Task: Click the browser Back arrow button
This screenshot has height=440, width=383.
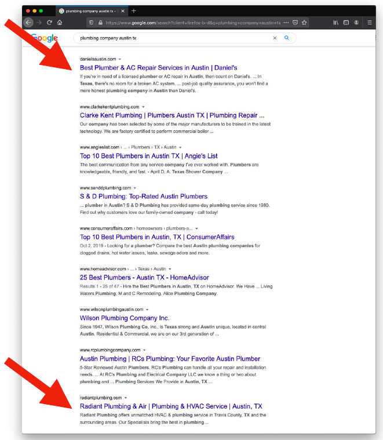Action: [x=28, y=23]
